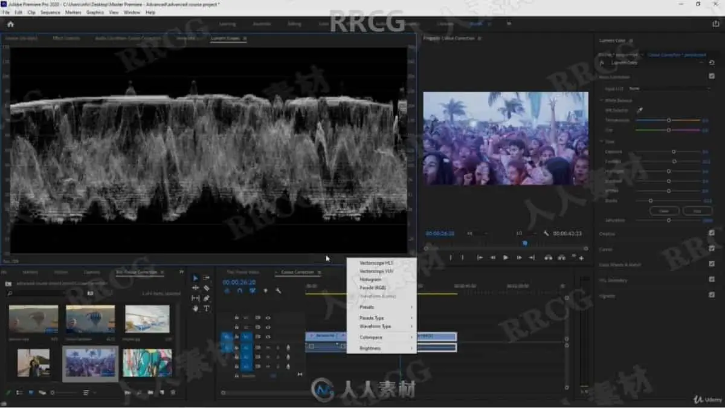Show more workspaces overflow chevron
Image resolution: width=725 pixels, height=408 pixels.
[509, 24]
